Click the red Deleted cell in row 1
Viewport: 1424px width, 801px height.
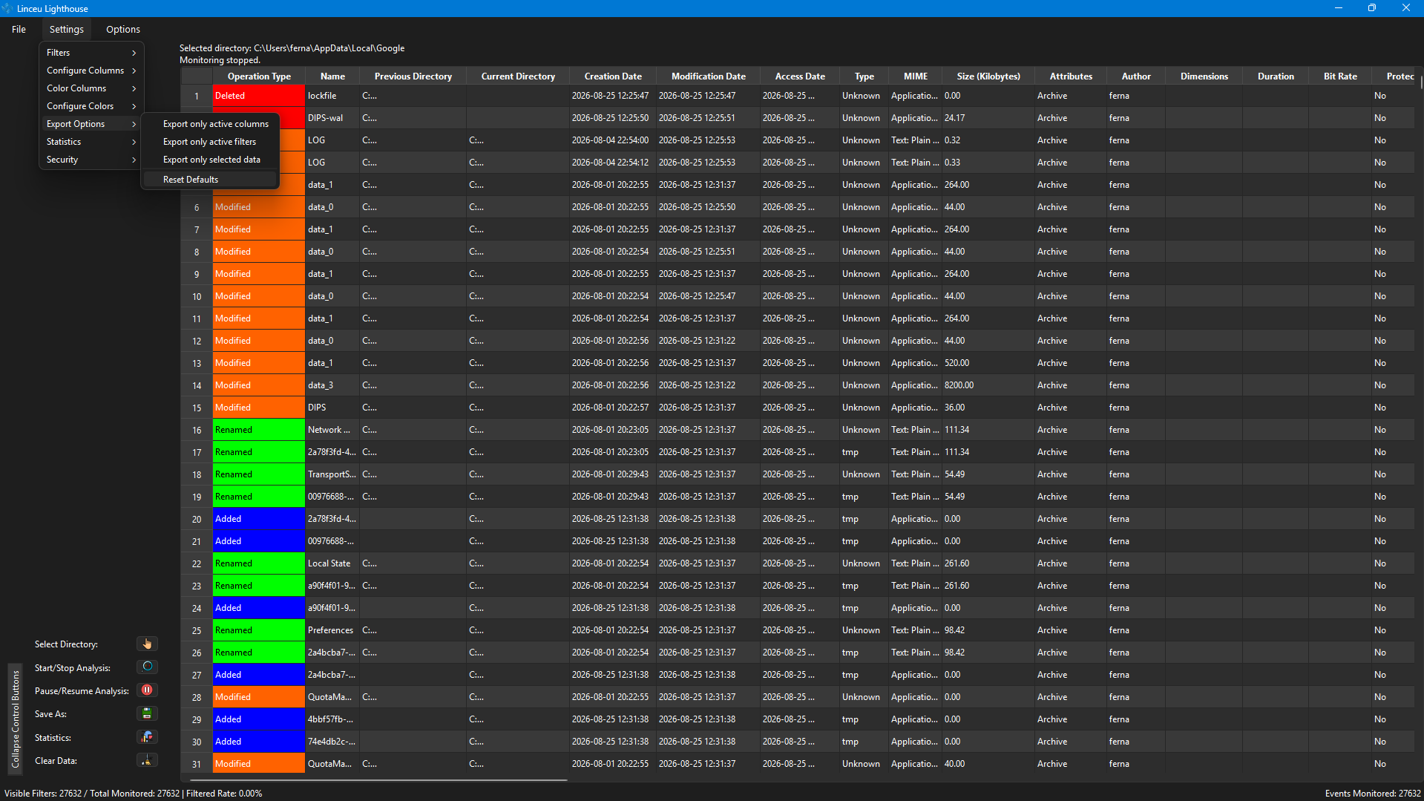[x=259, y=96]
